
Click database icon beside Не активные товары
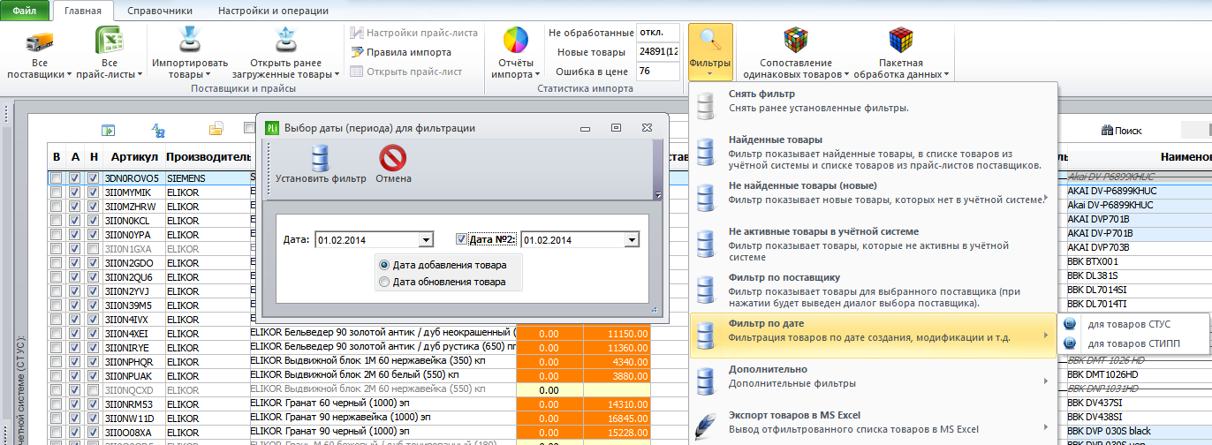point(706,242)
